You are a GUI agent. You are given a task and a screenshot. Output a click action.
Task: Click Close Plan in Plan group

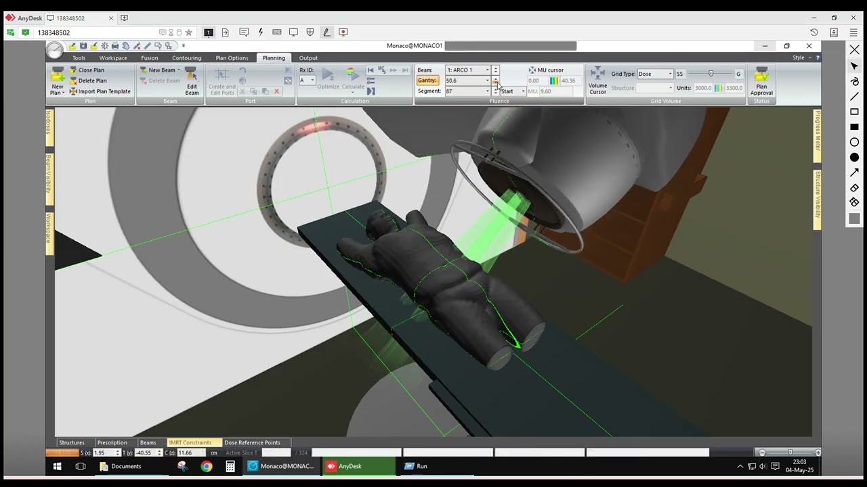coord(87,70)
